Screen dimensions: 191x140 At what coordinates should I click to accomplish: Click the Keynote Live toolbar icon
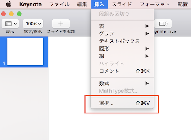click(163, 24)
